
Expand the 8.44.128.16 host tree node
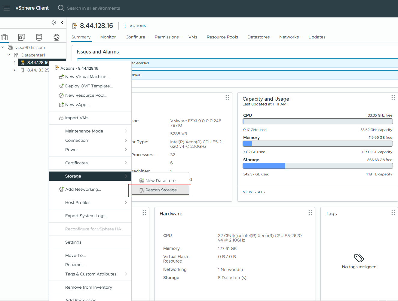[x=14, y=62]
